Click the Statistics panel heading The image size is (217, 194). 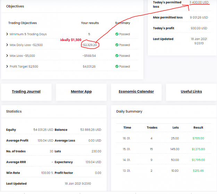(x=14, y=111)
